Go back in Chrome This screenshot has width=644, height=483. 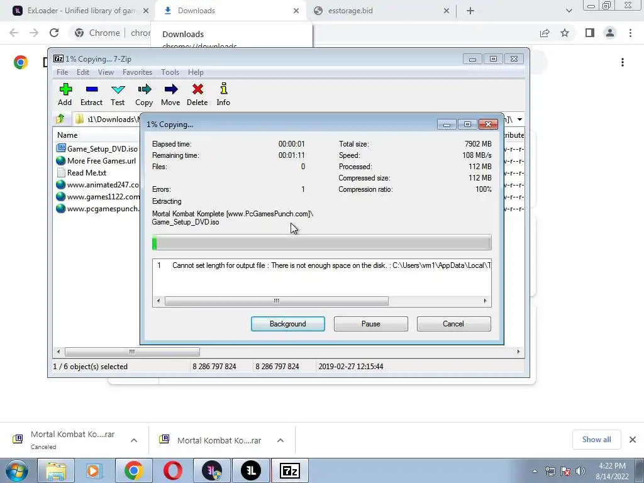14,33
